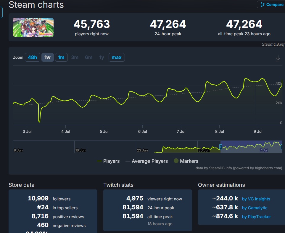Toggle Markers series in legend

click(186, 161)
